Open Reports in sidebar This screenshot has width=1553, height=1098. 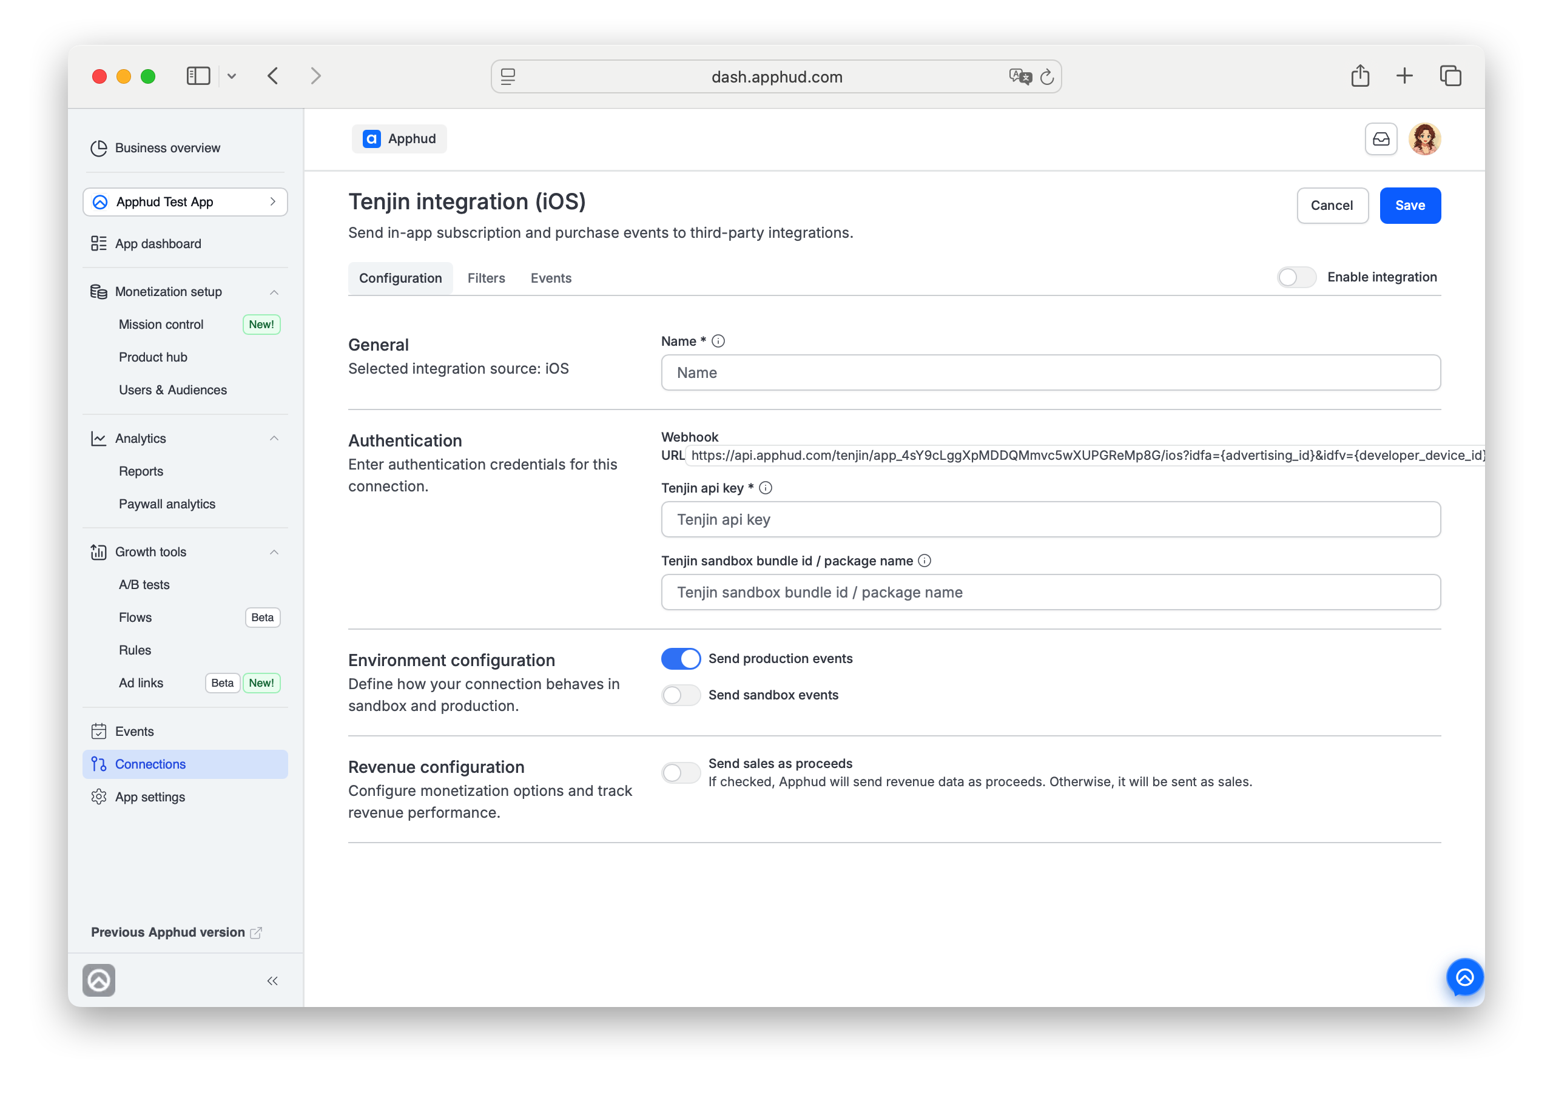(x=141, y=471)
